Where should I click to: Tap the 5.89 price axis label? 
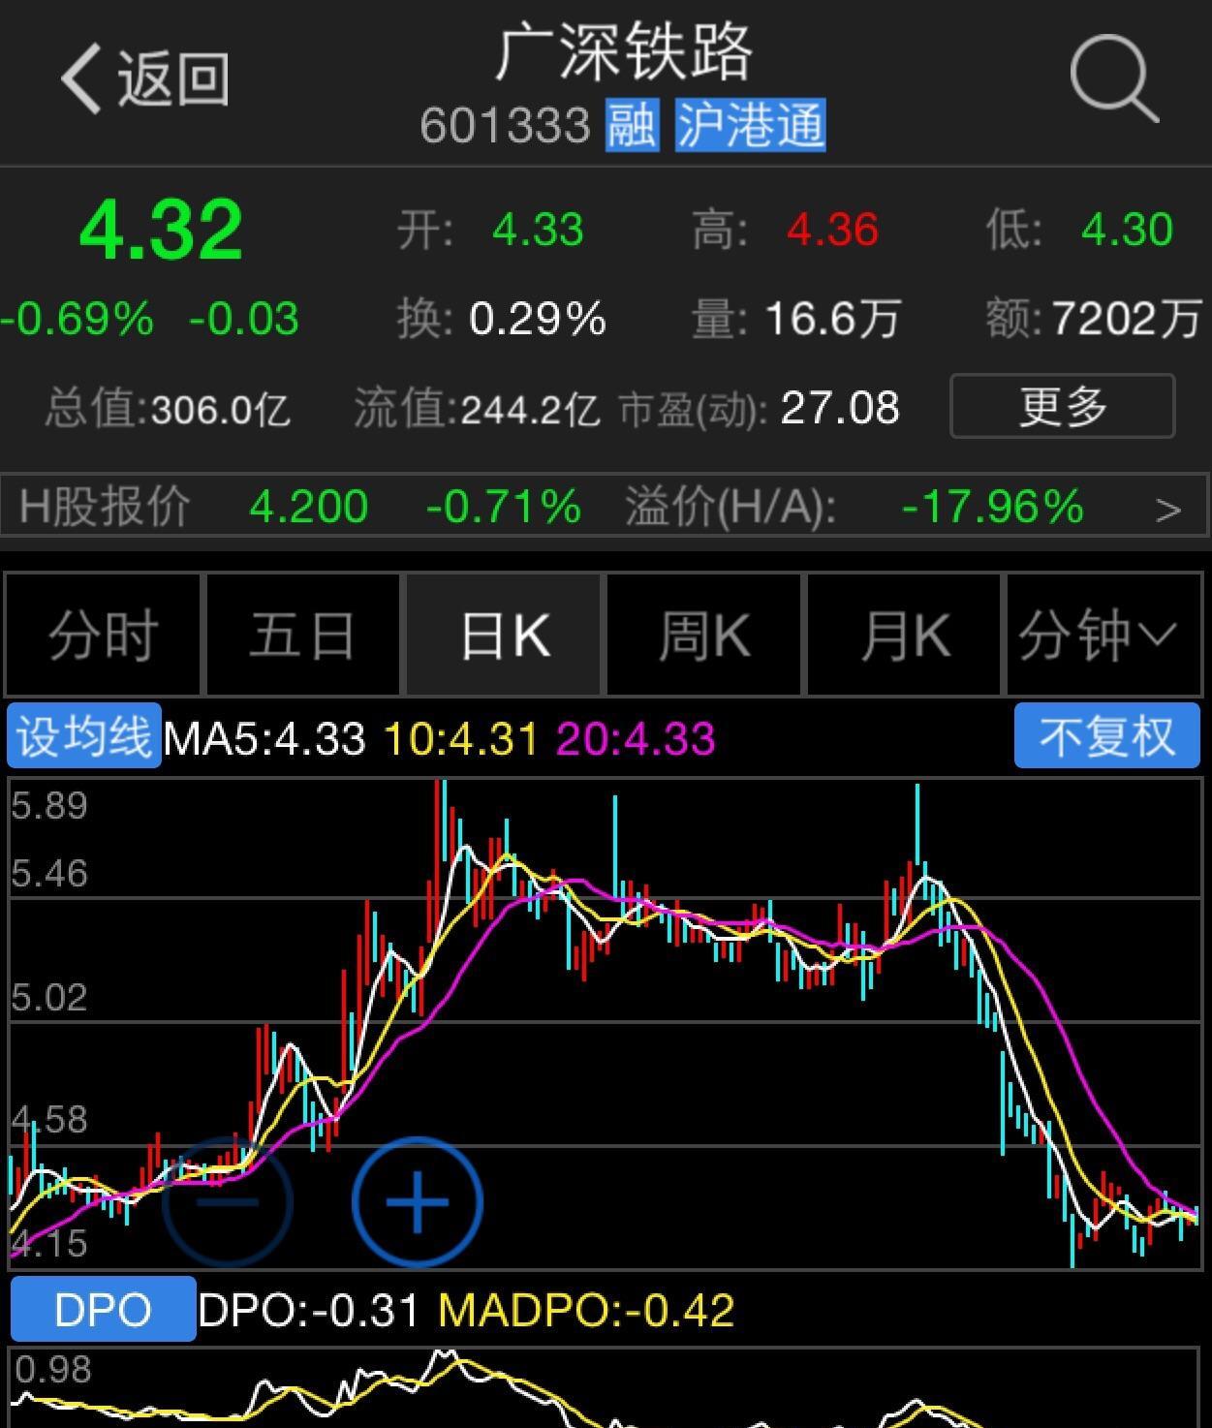click(49, 806)
